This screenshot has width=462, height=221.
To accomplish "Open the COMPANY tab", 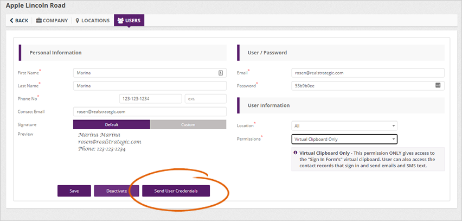I will click(52, 21).
